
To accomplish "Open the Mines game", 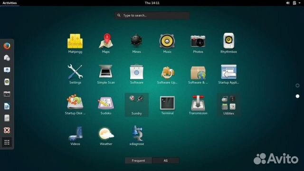I will [x=136, y=43].
